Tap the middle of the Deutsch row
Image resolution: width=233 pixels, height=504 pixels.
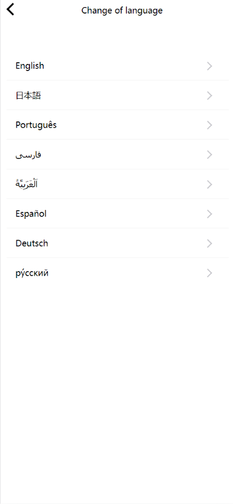pyautogui.click(x=118, y=243)
